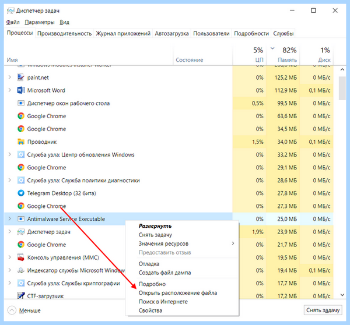The height and width of the screenshot is (325, 350).
Task: Choose Подробно in the context menu
Action: [x=182, y=284]
